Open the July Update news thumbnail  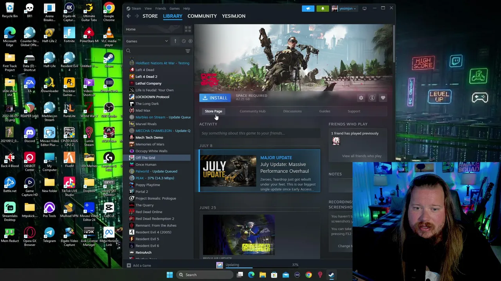tap(229, 171)
